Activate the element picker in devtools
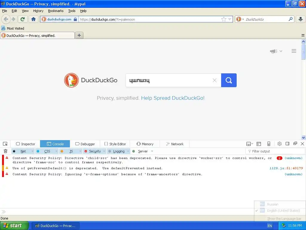The image size is (306, 230). click(5, 144)
